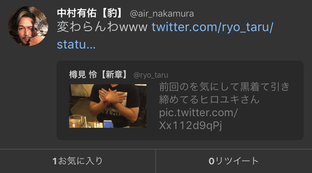Tap the quoted line 締めてるヒロユキさん
312x173 pixels.
209,99
